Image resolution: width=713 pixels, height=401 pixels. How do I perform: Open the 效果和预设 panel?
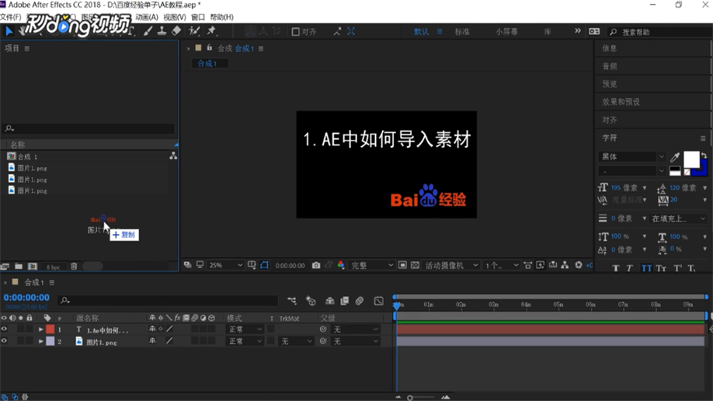pos(621,102)
